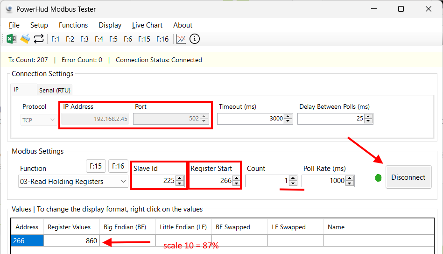Click the Disconnect button

point(408,177)
